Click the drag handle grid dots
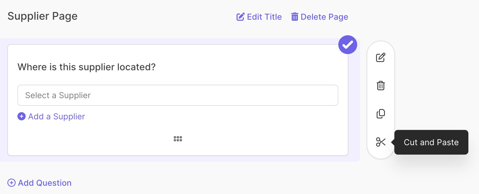Viewport: 479px width, 194px height. 178,139
